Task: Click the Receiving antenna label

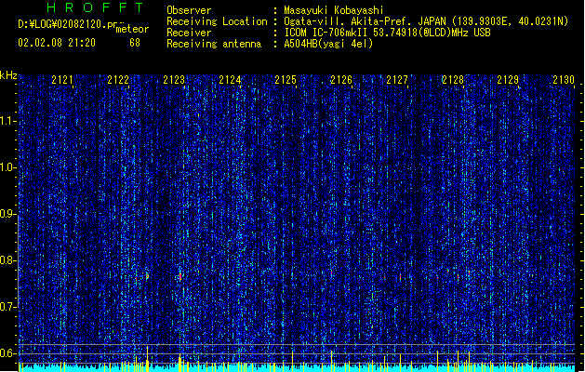Action: (214, 44)
